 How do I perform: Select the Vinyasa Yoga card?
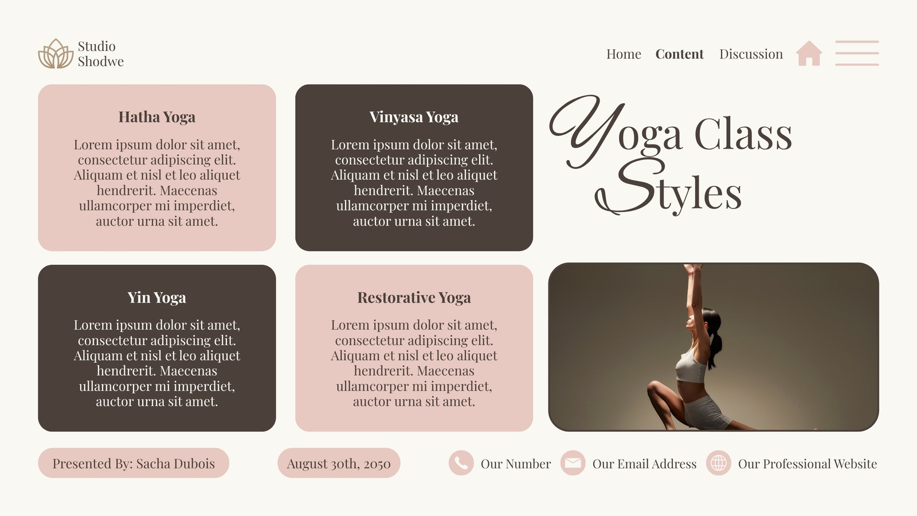pos(414,167)
